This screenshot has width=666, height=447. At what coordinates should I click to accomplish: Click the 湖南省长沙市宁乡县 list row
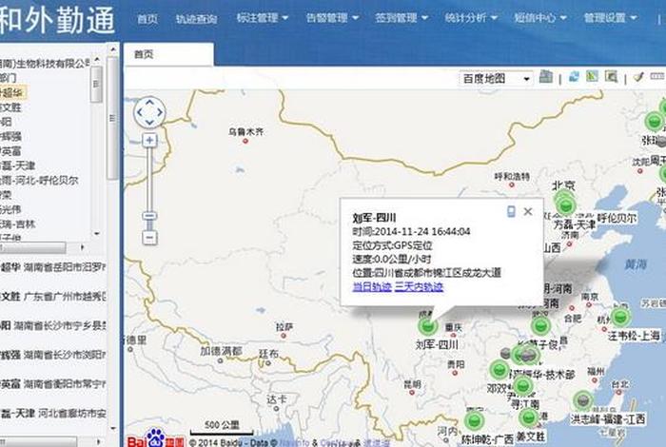pos(53,325)
